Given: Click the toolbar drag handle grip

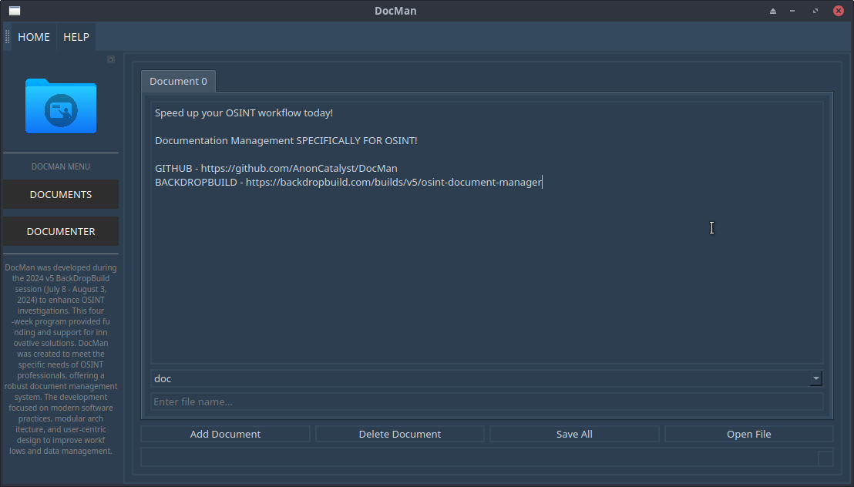Looking at the screenshot, I should (7, 37).
